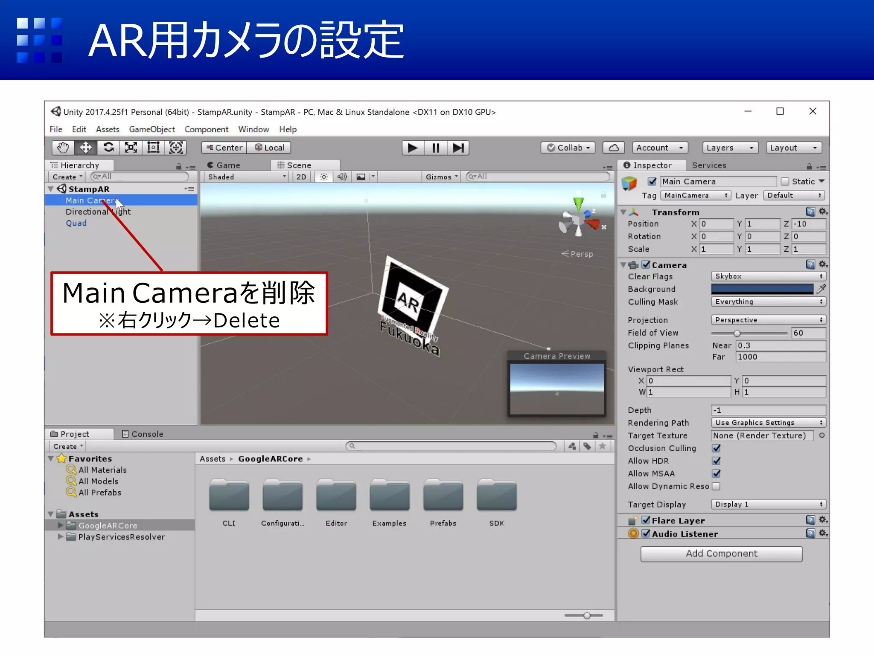Open the GameObject menu
The height and width of the screenshot is (655, 874).
tap(152, 129)
